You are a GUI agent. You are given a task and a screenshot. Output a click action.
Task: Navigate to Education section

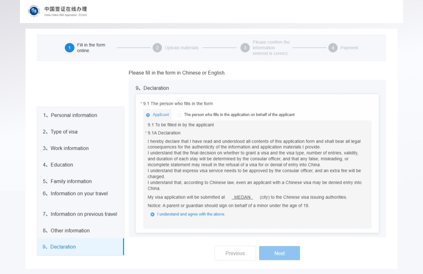[x=62, y=165]
